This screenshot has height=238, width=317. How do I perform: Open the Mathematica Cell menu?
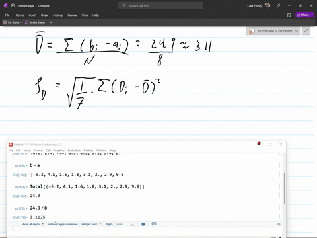(x=48, y=151)
